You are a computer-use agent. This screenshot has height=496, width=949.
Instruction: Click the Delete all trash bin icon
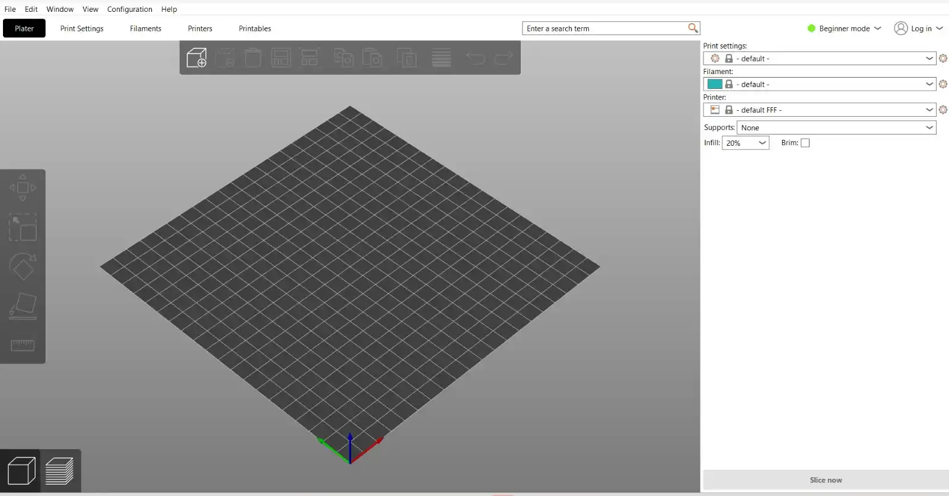coord(253,57)
